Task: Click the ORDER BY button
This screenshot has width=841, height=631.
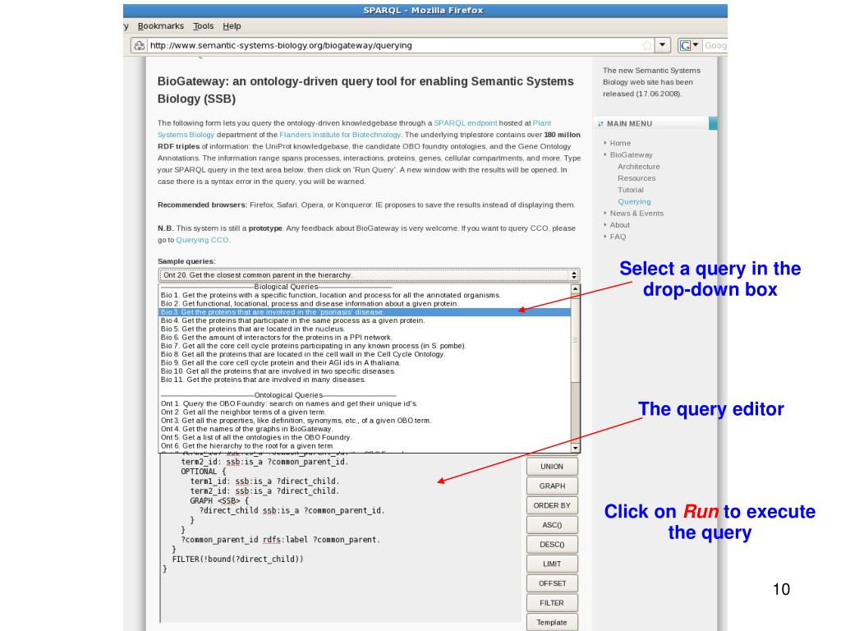Action: (552, 505)
